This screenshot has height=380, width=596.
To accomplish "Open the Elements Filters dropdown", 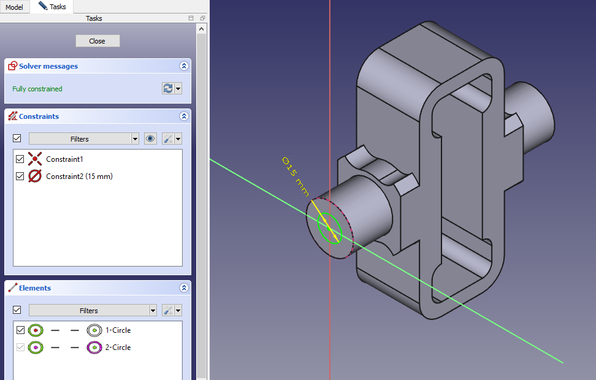I will pos(93,311).
